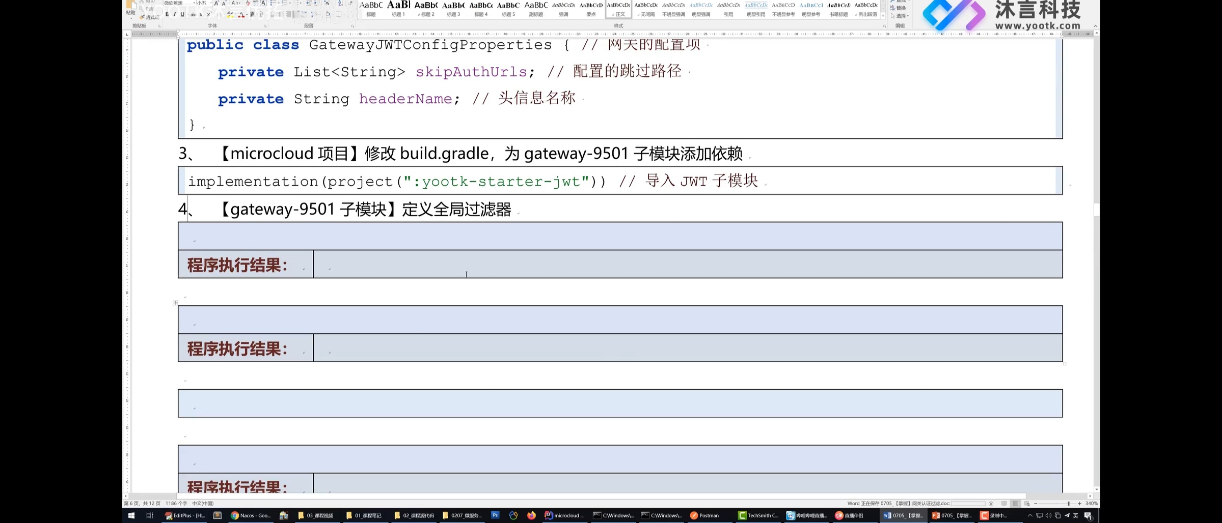The image size is (1222, 523).
Task: Open microcloud IntelliJ window in taskbar
Action: (x=564, y=515)
